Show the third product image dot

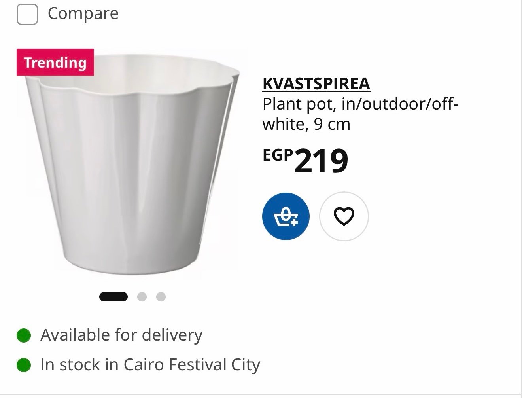tap(161, 297)
